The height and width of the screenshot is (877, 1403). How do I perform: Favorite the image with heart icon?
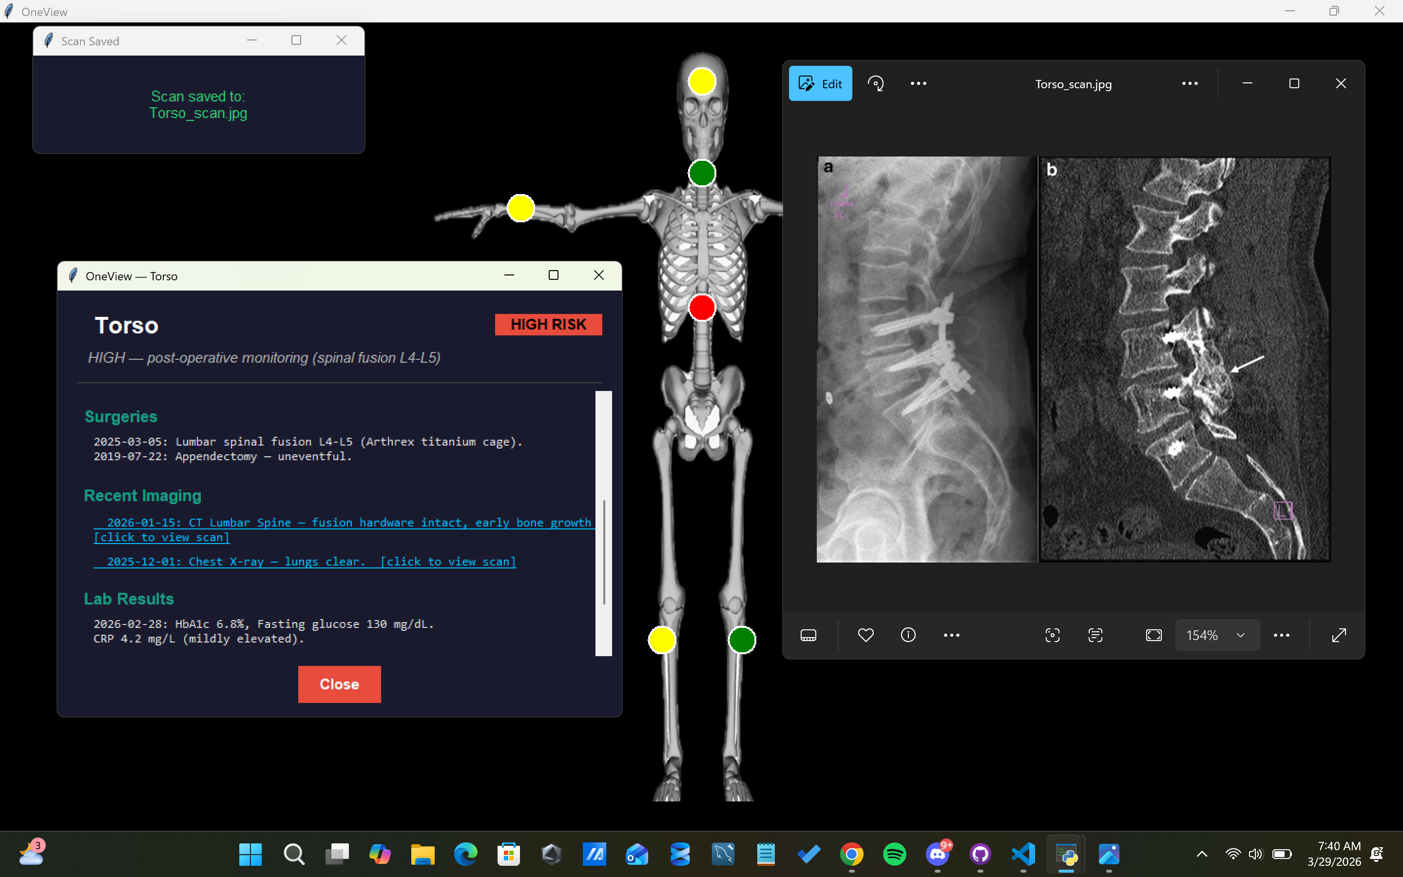pyautogui.click(x=865, y=635)
